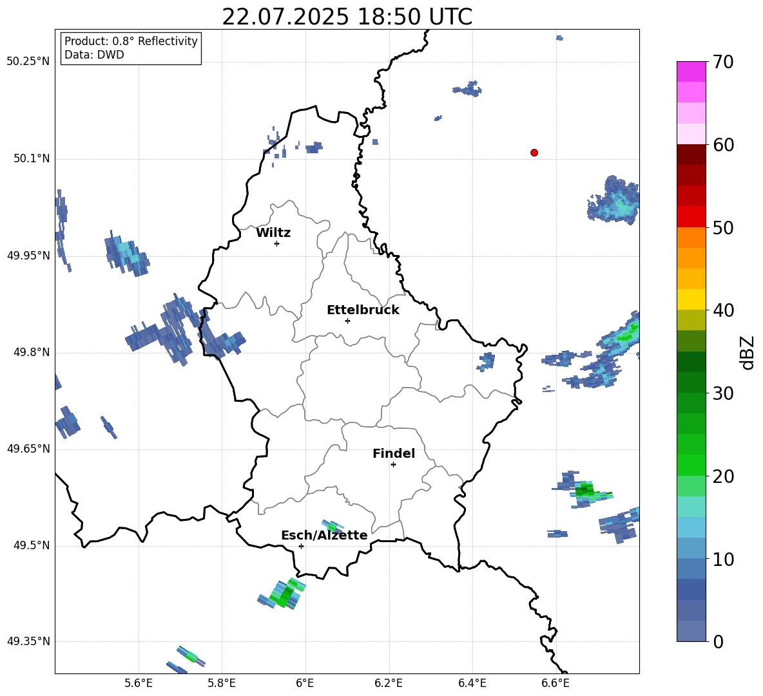Click the bright green colorbar segment near 20

point(691,466)
